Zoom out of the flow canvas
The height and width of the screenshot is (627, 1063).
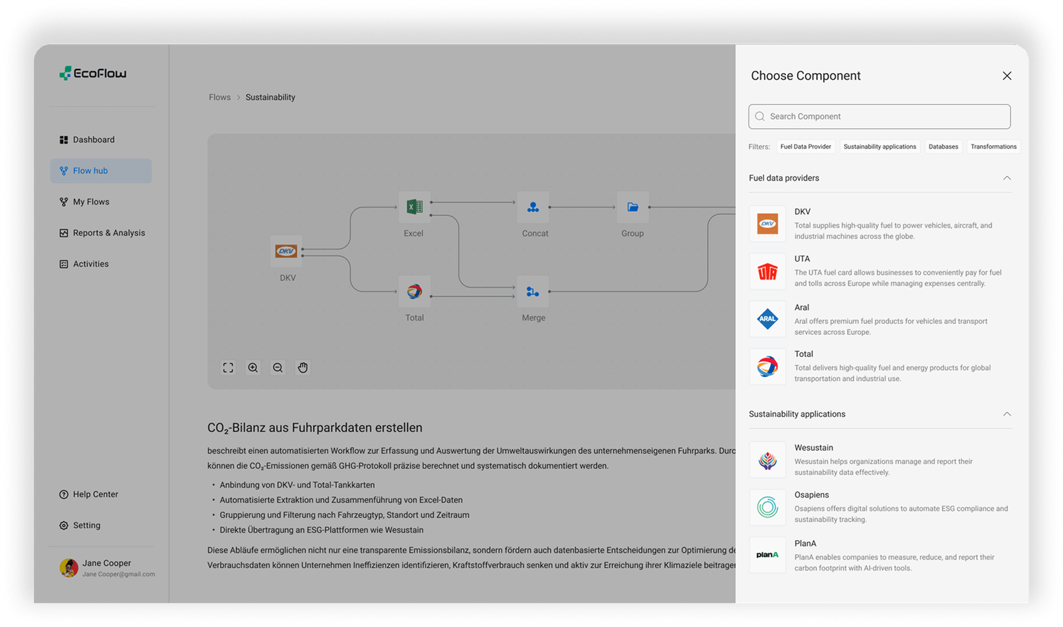pos(278,368)
